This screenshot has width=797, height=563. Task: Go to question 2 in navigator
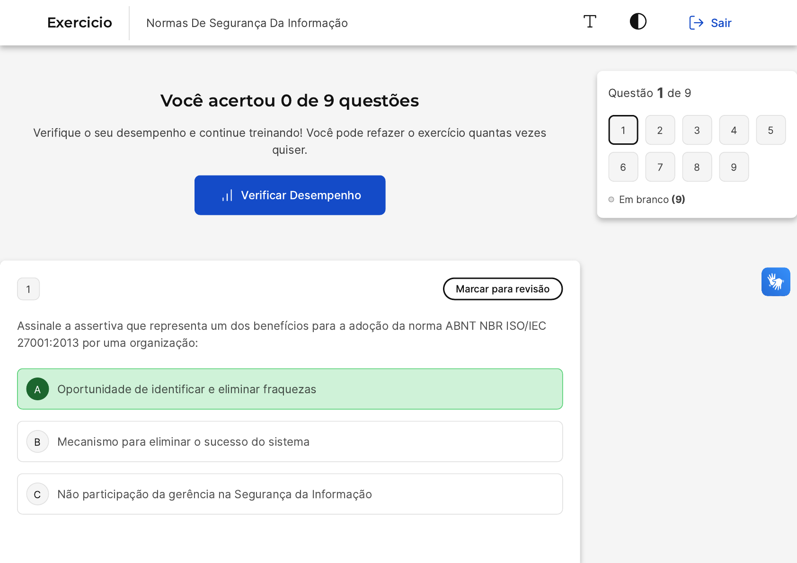(x=660, y=130)
